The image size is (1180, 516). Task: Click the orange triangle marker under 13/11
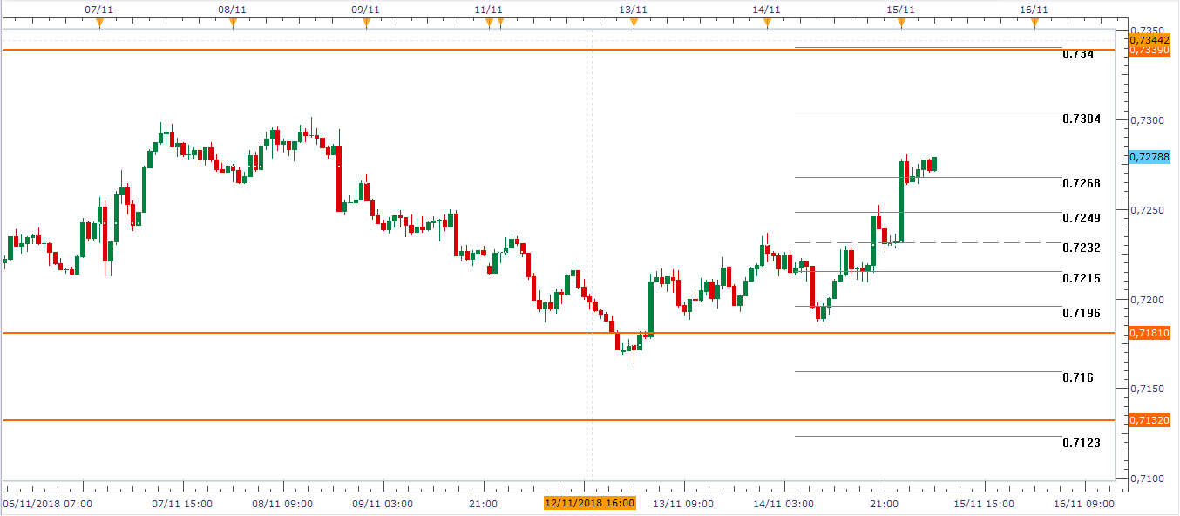[x=634, y=24]
